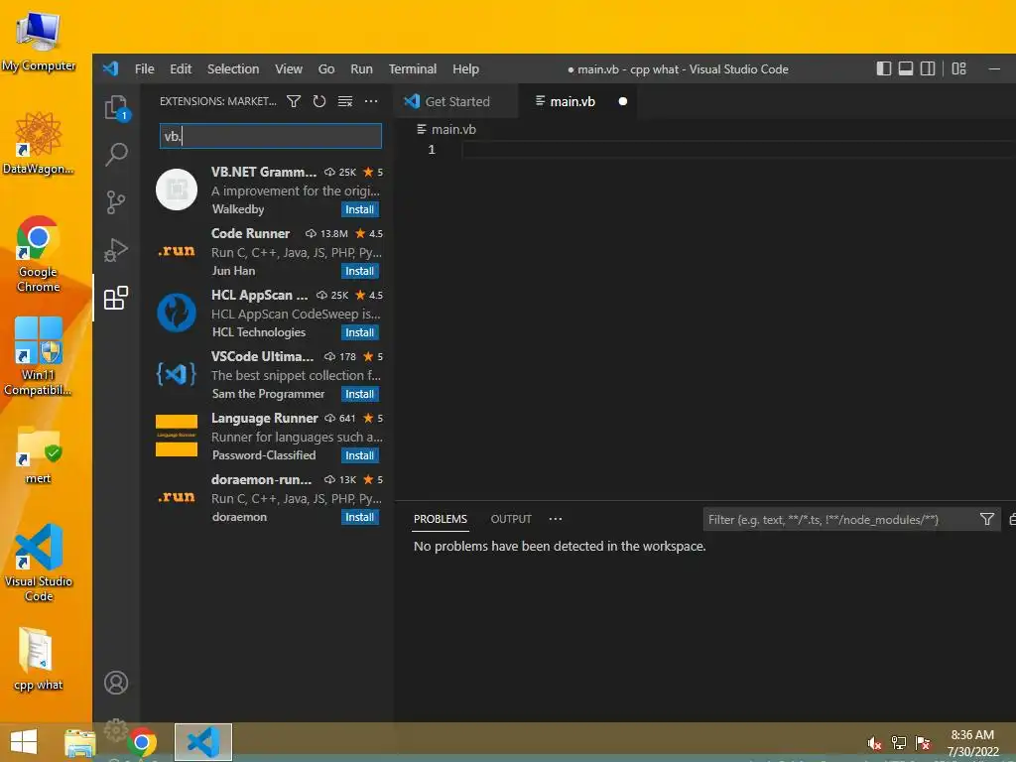The height and width of the screenshot is (762, 1016).
Task: Click the muted volume tray icon
Action: [x=875, y=743]
